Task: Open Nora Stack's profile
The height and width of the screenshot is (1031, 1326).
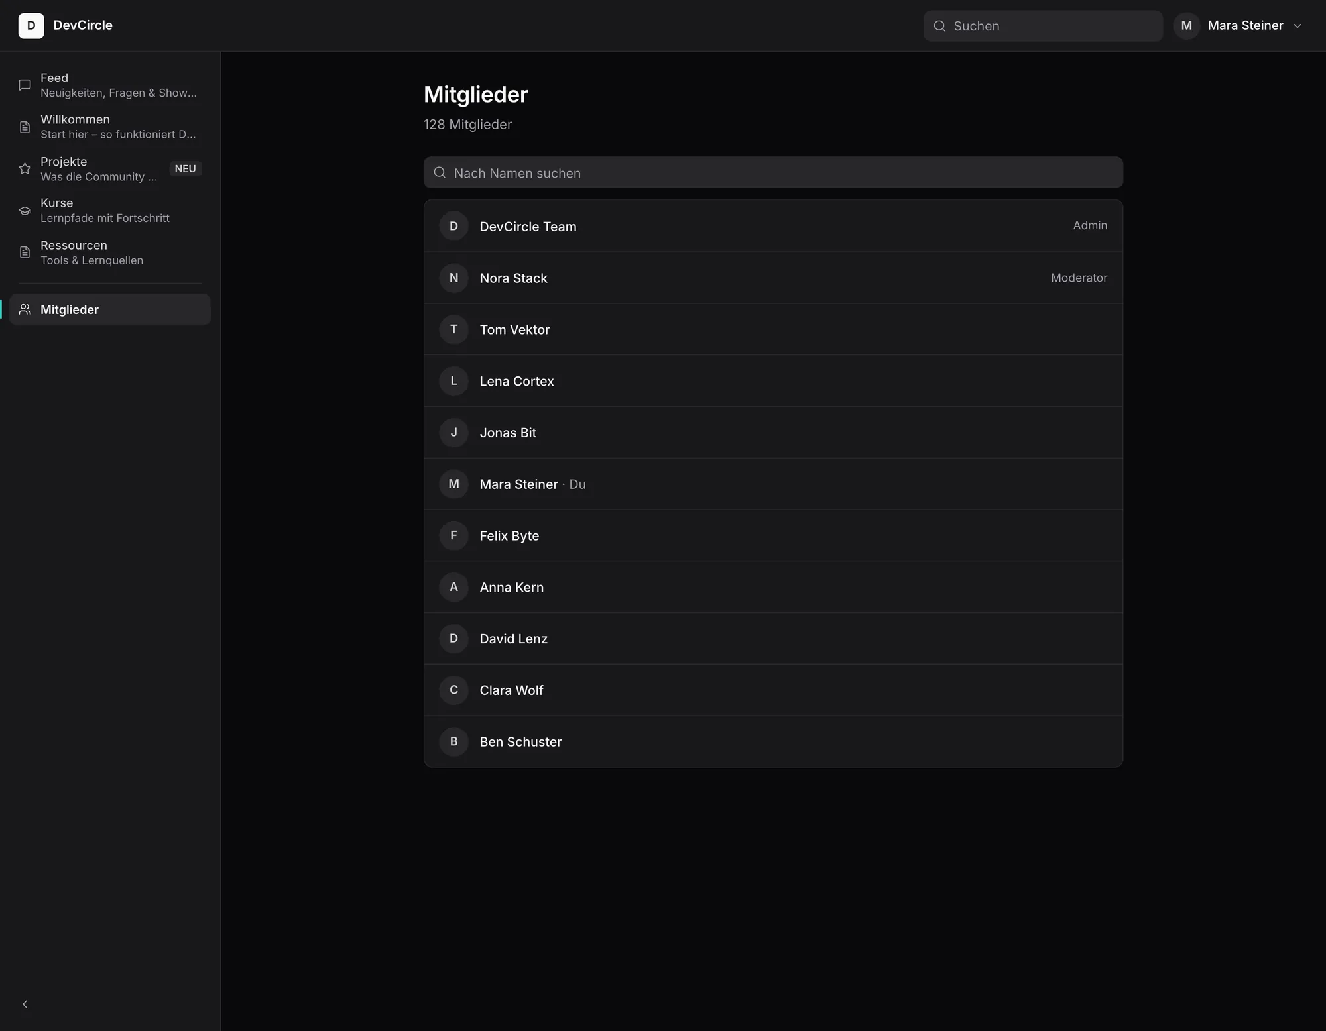Action: pos(773,278)
